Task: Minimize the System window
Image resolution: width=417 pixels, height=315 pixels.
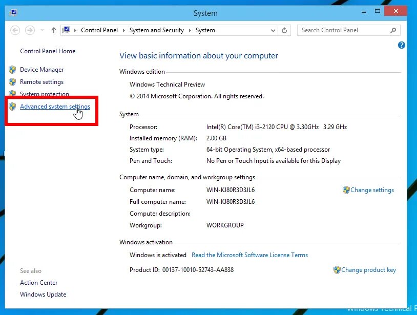Action: point(364,12)
